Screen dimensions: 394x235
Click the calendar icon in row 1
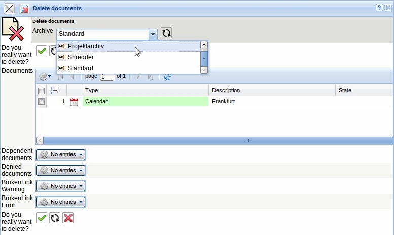click(74, 102)
